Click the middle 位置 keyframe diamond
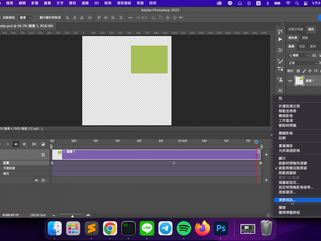 (x=174, y=163)
